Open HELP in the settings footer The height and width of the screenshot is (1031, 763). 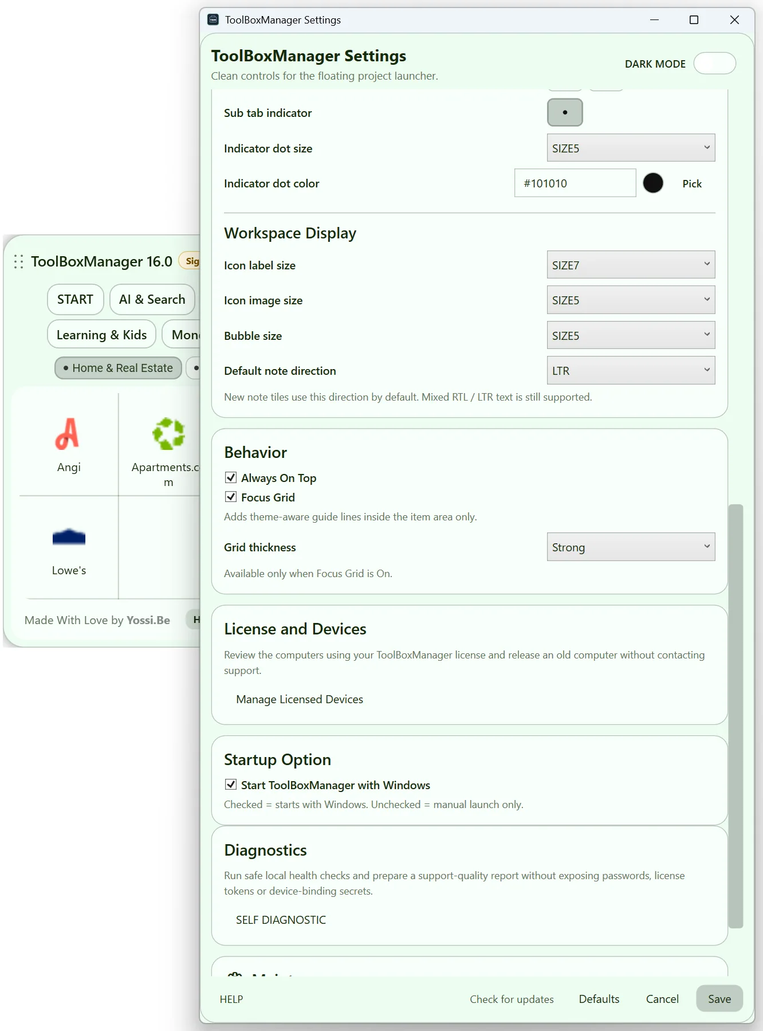pyautogui.click(x=231, y=999)
